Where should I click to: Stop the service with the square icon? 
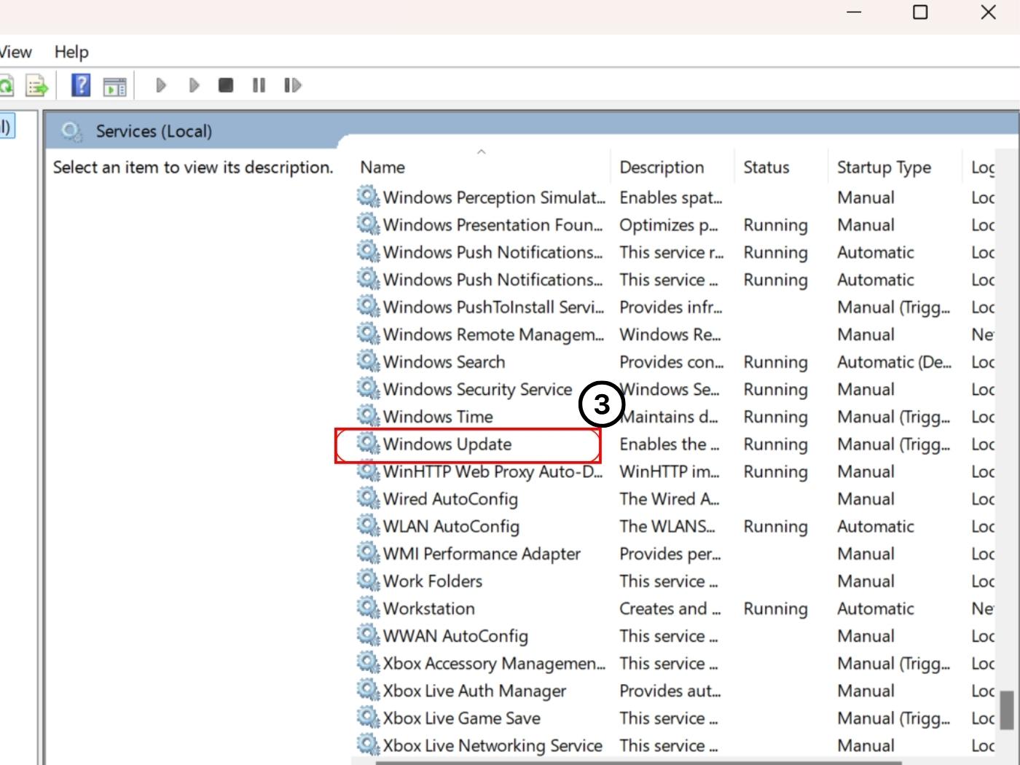[226, 85]
